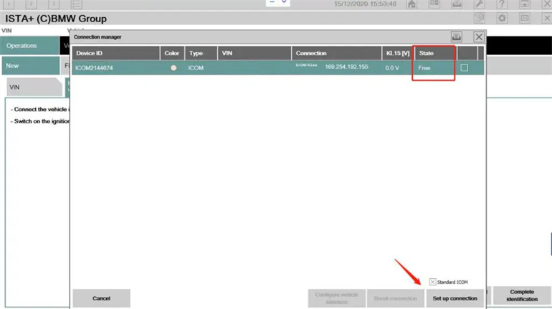Click the ISTA+ (C)BMW Group title
The height and width of the screenshot is (309, 552).
tap(56, 19)
